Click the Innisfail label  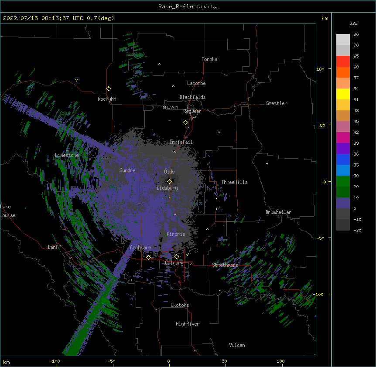pyautogui.click(x=181, y=142)
